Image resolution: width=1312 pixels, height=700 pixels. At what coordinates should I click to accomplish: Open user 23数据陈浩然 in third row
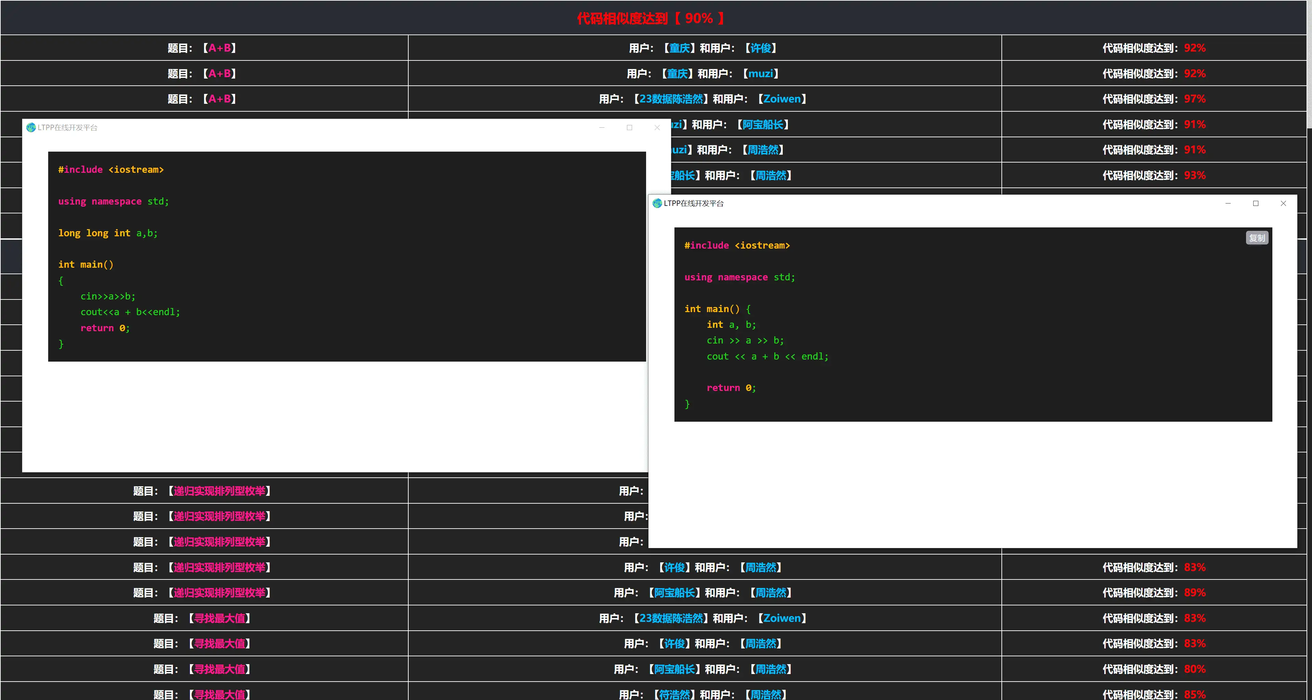tap(671, 99)
